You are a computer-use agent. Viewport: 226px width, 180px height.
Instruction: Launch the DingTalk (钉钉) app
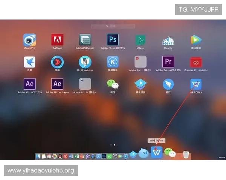point(168,84)
